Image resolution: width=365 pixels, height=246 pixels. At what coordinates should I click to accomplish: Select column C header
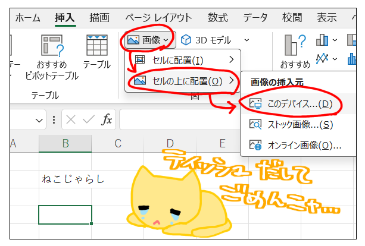pyautogui.click(x=118, y=143)
